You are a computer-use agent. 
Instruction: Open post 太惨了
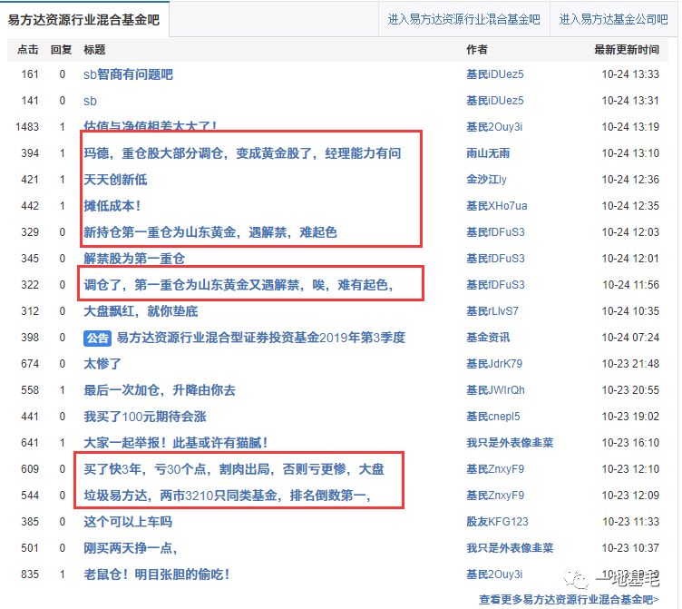[x=102, y=363]
